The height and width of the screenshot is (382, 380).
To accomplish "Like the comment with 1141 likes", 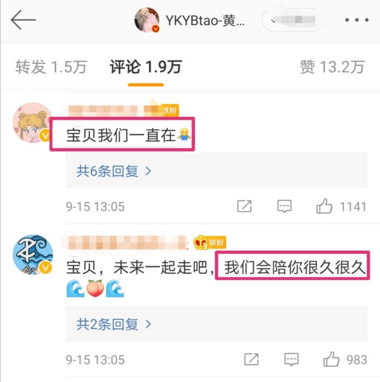I will [x=341, y=206].
